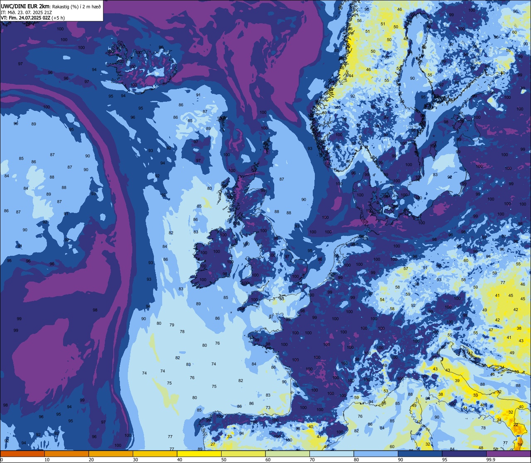This screenshot has height=463, width=531.
Task: Click the humidity value '14' on the map
Action: click(520, 444)
